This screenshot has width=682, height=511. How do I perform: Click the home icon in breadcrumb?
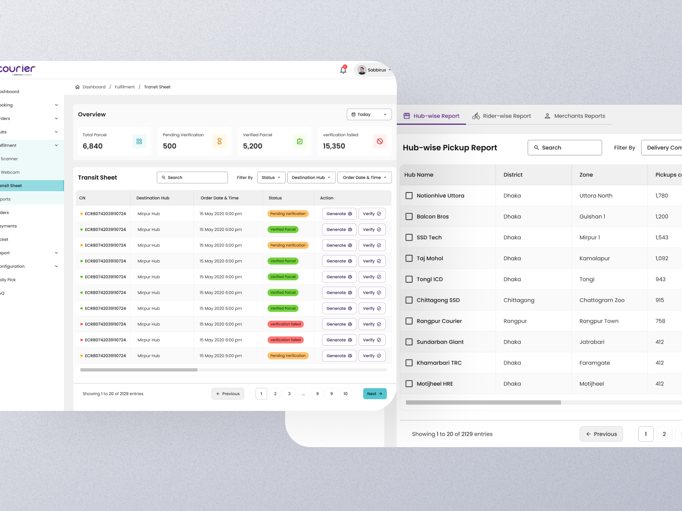pyautogui.click(x=78, y=87)
